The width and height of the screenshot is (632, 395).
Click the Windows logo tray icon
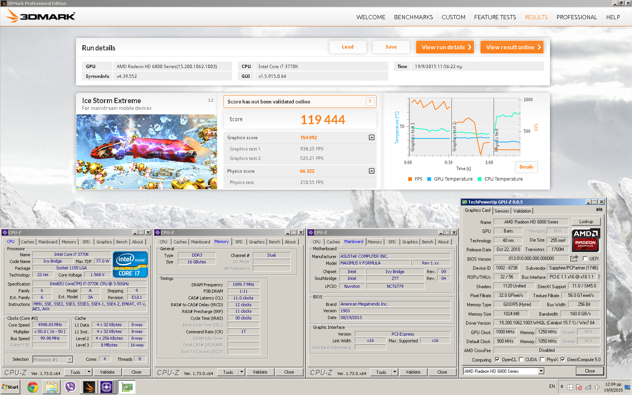point(570,387)
